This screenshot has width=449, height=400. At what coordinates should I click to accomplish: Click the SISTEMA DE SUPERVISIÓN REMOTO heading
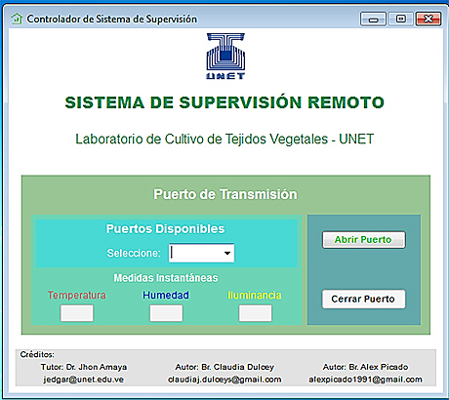point(224,102)
